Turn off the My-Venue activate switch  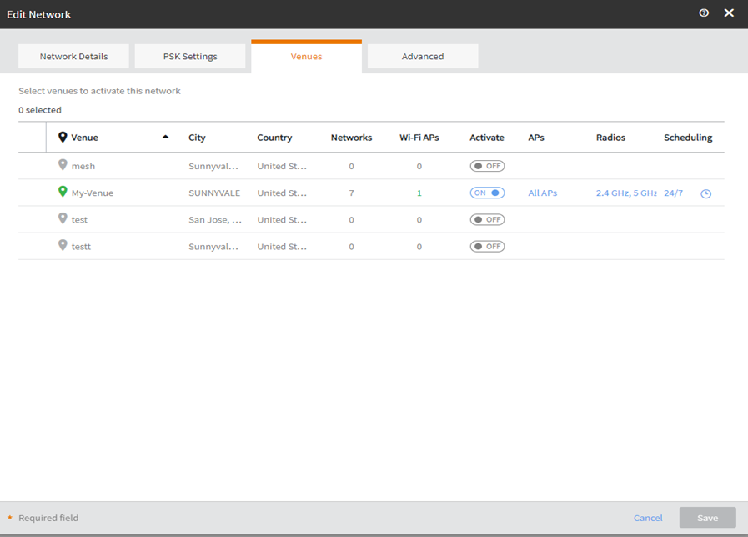pos(487,193)
